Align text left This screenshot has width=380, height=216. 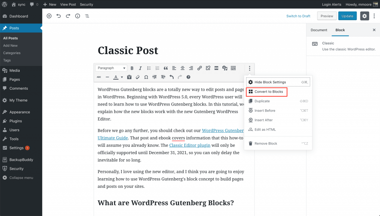pyautogui.click(x=174, y=68)
